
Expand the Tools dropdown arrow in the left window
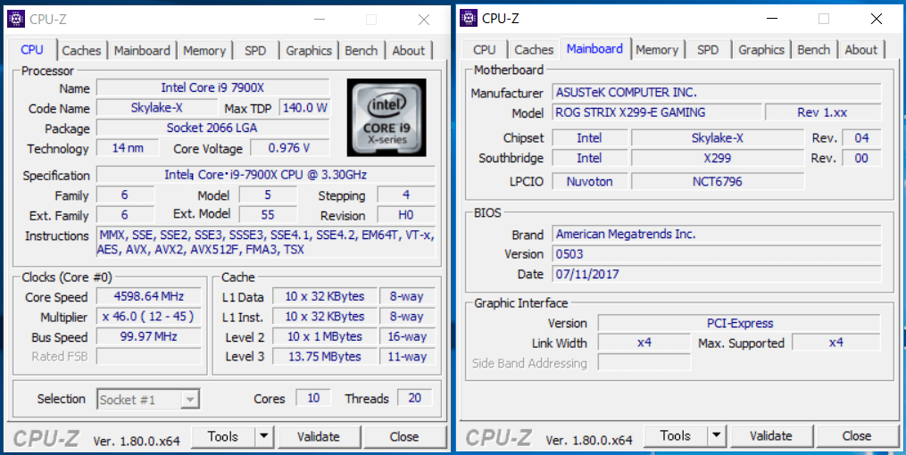tap(264, 436)
